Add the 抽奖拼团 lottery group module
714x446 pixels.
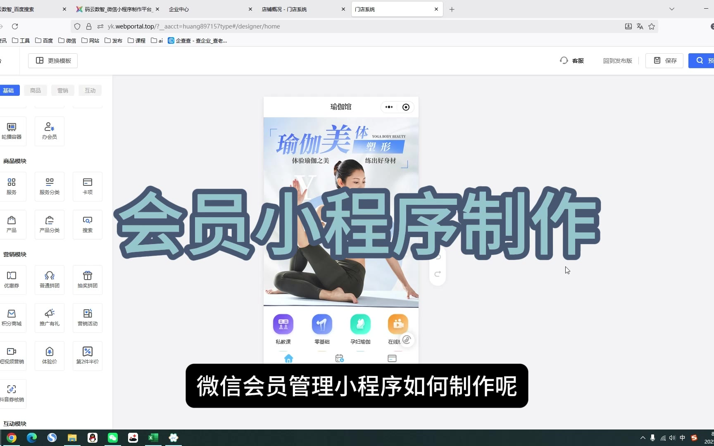(88, 280)
